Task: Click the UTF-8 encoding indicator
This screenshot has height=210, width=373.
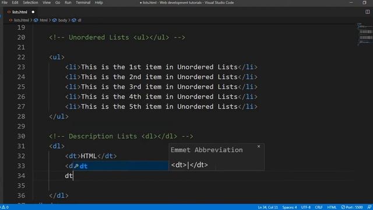Action: pyautogui.click(x=305, y=207)
